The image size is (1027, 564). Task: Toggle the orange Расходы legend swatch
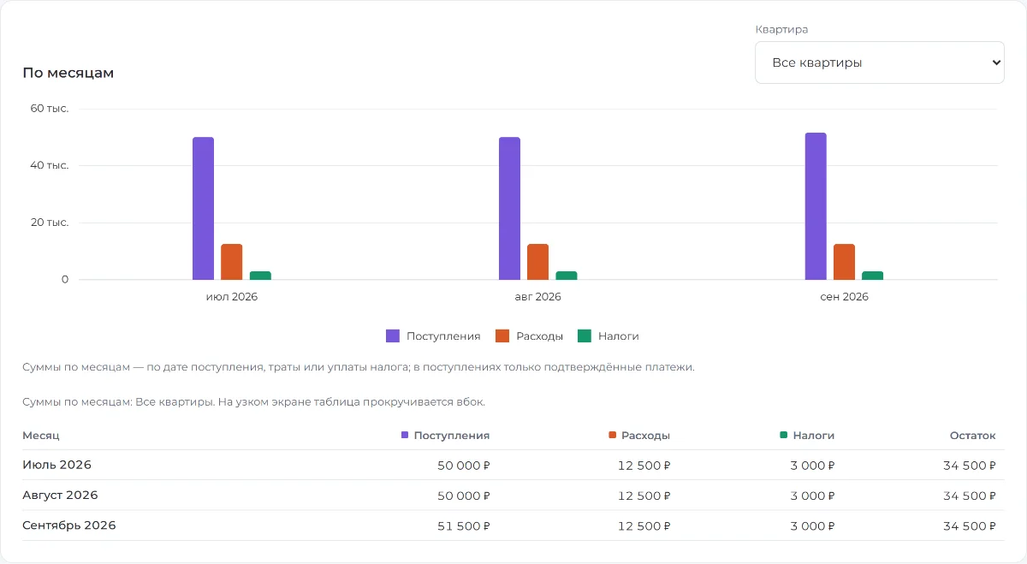(x=502, y=336)
